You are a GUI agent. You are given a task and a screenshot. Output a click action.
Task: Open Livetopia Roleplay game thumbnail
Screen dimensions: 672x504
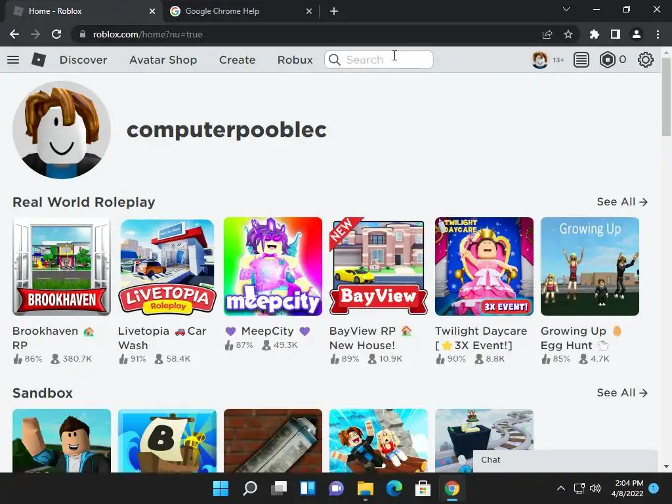tap(167, 266)
